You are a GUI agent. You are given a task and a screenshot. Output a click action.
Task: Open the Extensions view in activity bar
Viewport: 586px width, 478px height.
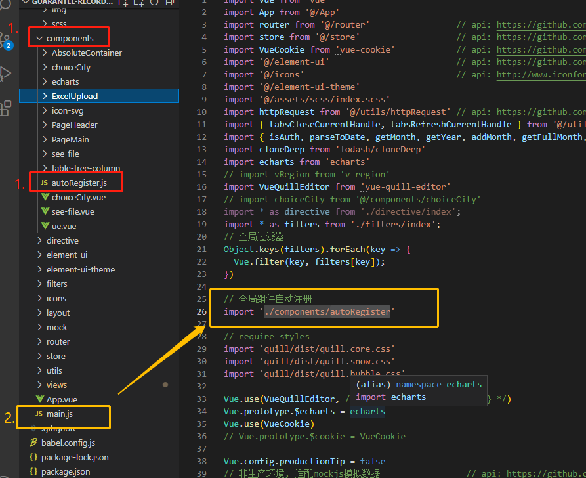(5, 108)
